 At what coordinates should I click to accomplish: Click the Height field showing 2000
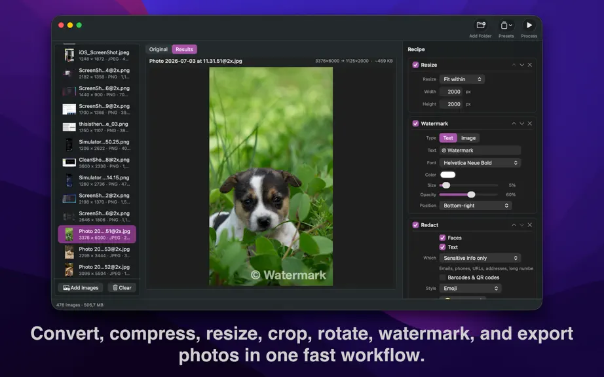coord(451,104)
